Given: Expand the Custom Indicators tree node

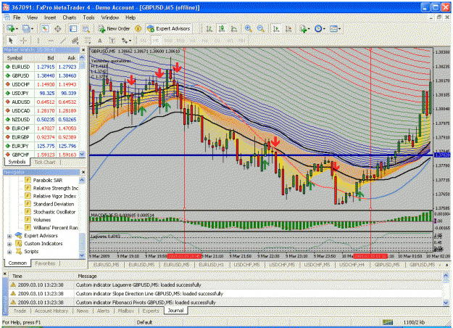Looking at the screenshot, I should click(x=9, y=244).
